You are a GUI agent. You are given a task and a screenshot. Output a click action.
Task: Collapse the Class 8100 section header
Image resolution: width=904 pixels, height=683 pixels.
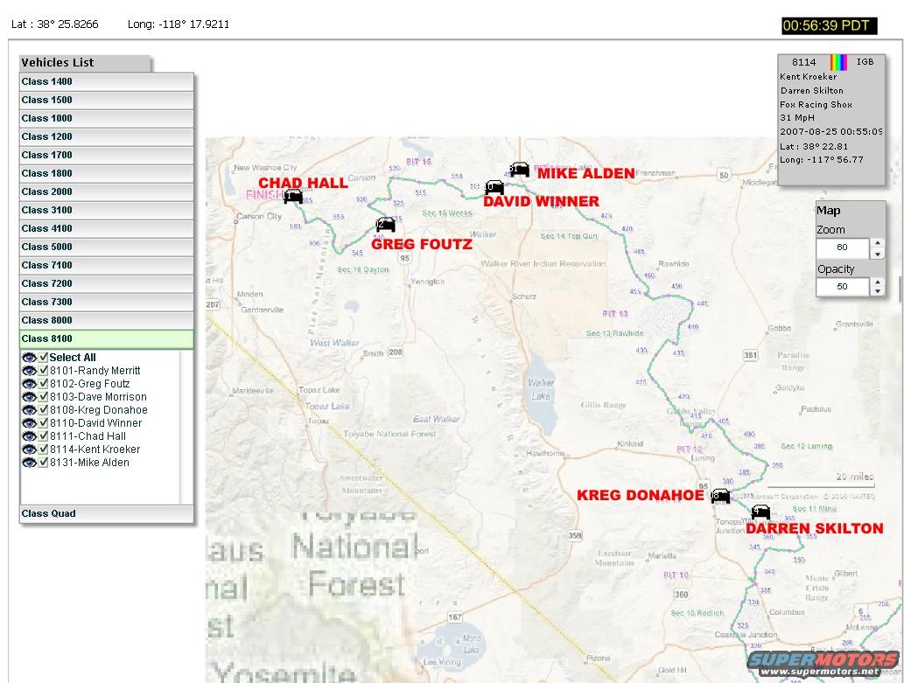tap(106, 338)
